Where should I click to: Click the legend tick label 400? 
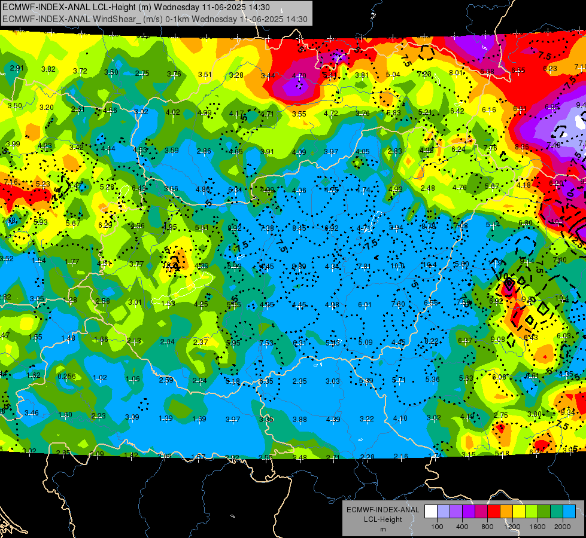[462, 527]
